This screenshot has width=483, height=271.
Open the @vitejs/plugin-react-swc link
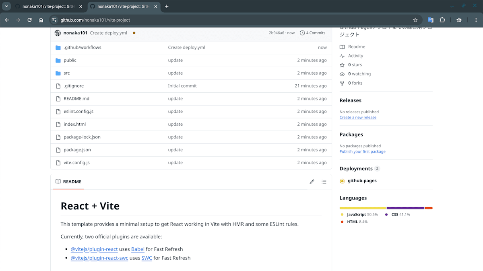click(x=99, y=258)
